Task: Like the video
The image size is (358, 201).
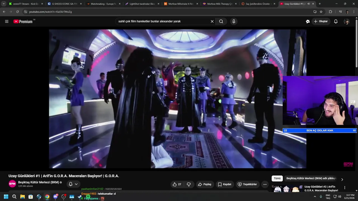Action: click(176, 184)
